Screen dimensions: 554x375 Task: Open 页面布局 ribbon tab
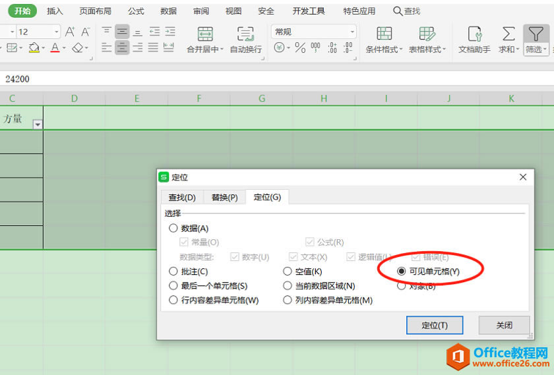[x=96, y=11]
